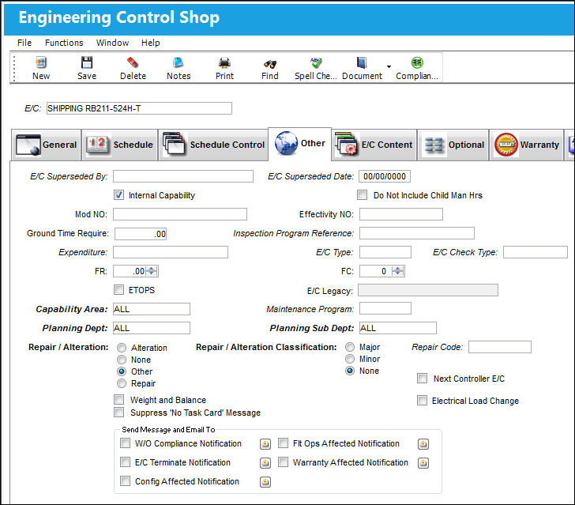Open E/C Terminate Notification recipient button
575x505 pixels.
265,463
